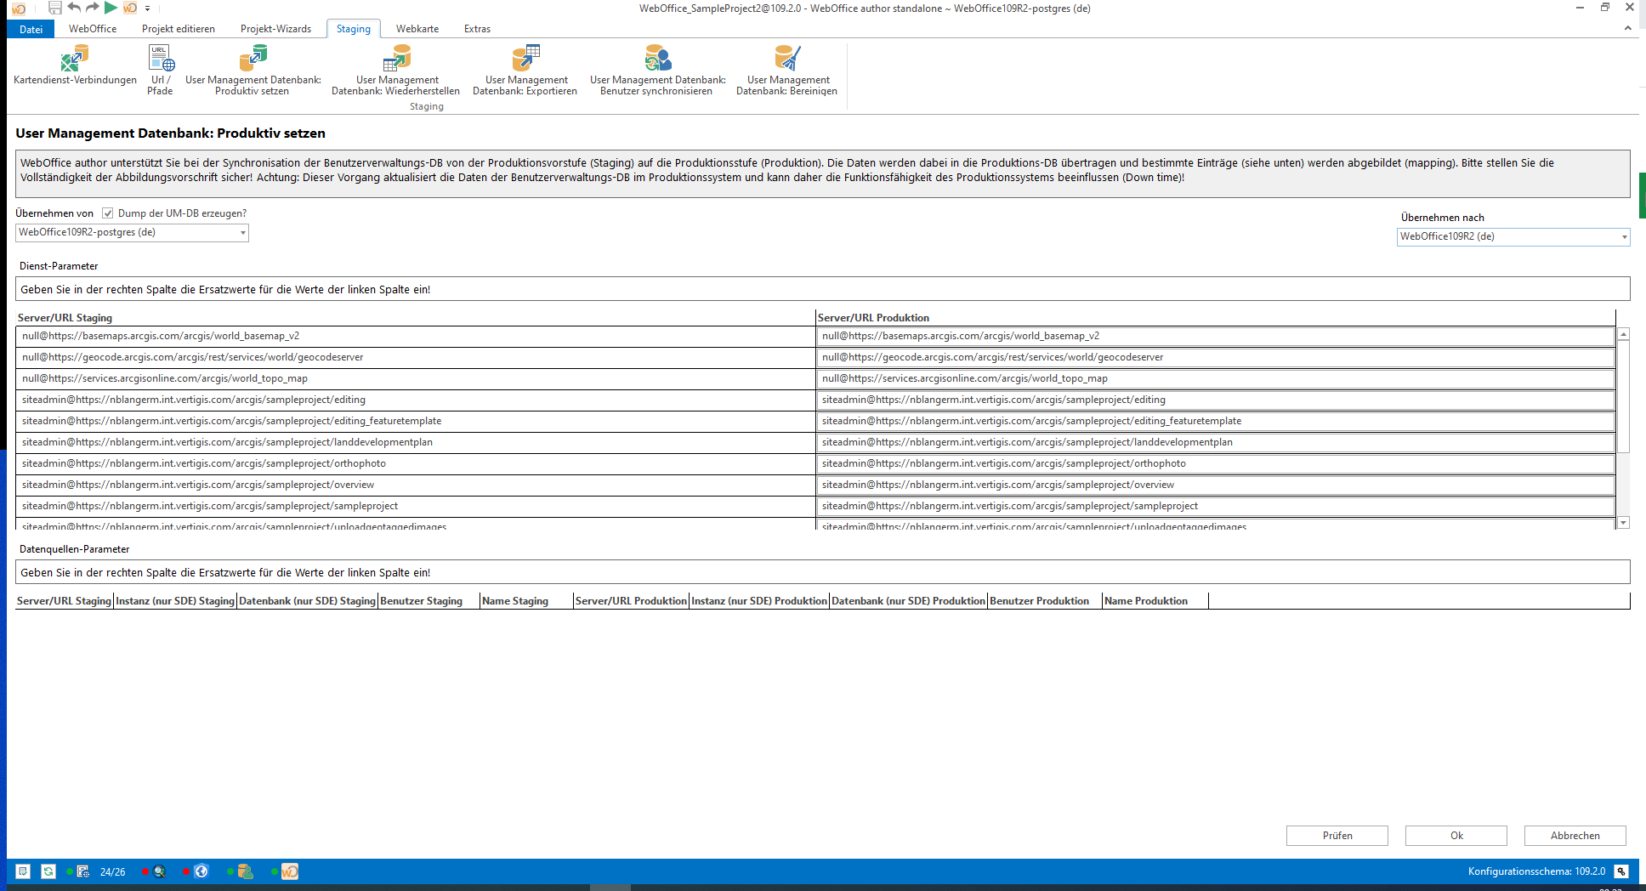Open the 'Übernehmen von' dropdown list
This screenshot has width=1646, height=891.
tap(242, 232)
